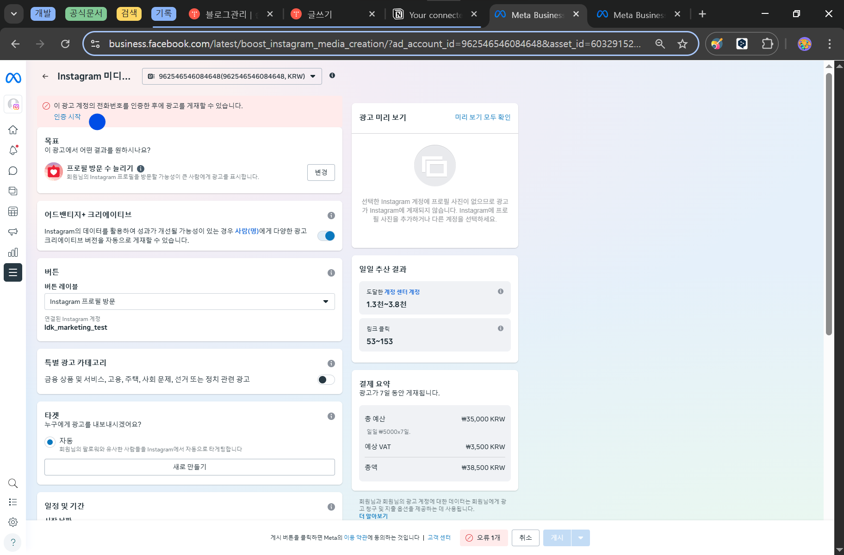The width and height of the screenshot is (844, 555).
Task: Enable 특별 광고 카테고리 toggle
Action: 326,380
